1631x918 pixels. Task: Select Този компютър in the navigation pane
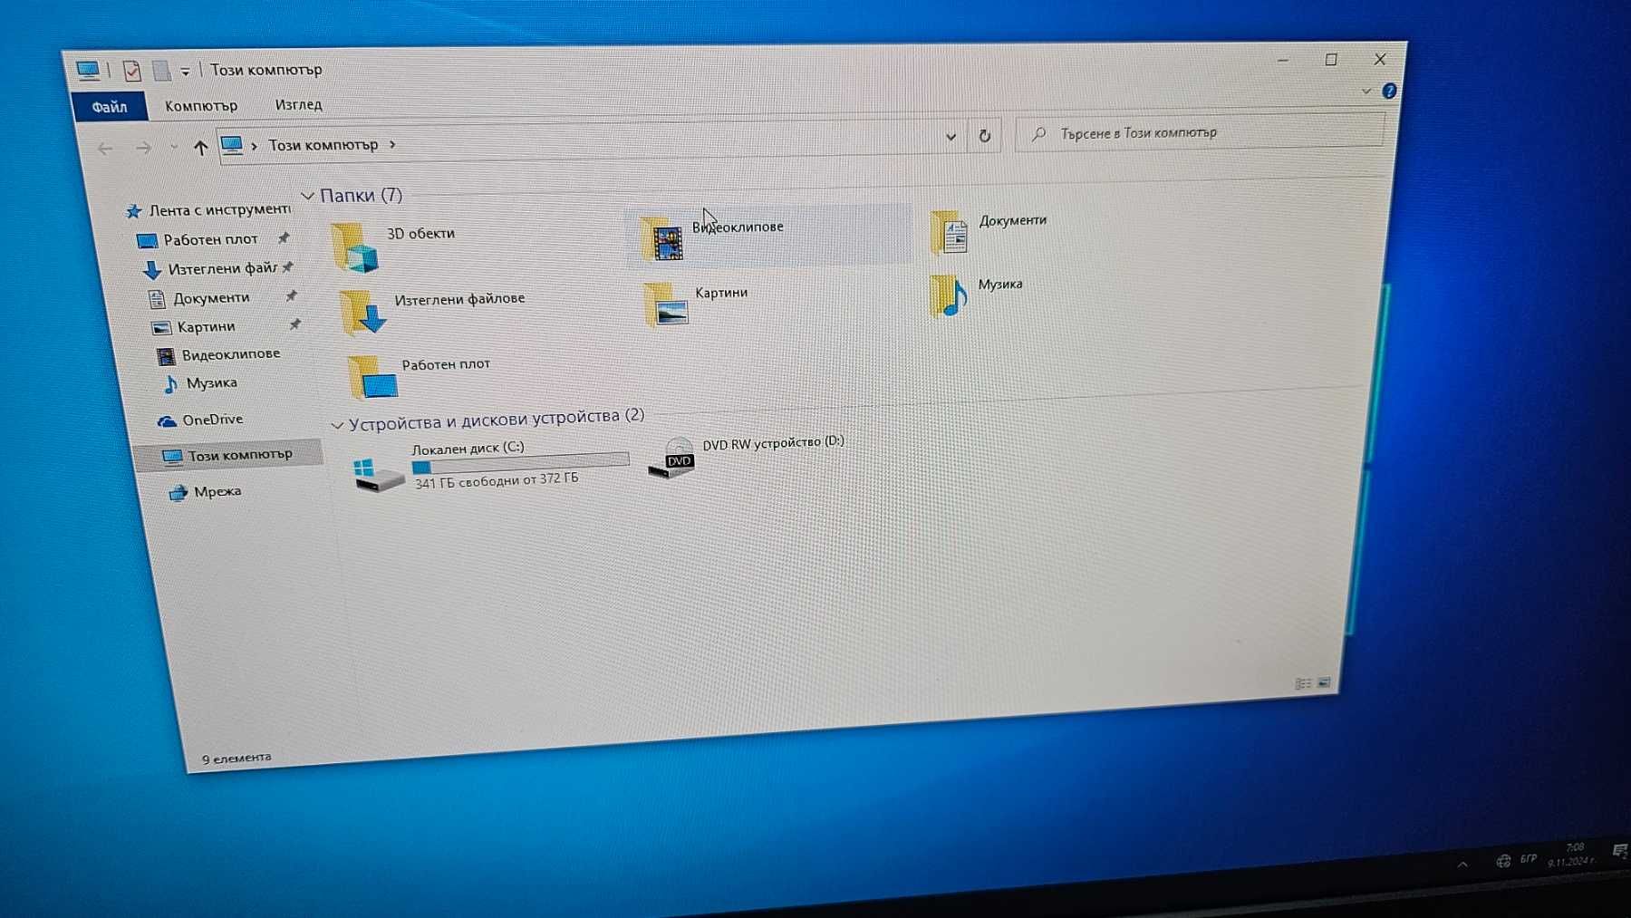click(228, 455)
